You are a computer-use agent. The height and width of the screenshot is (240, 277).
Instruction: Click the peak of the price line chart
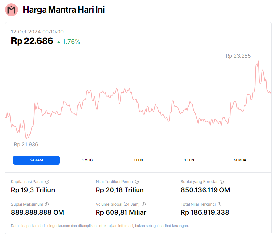pyautogui.click(x=258, y=61)
